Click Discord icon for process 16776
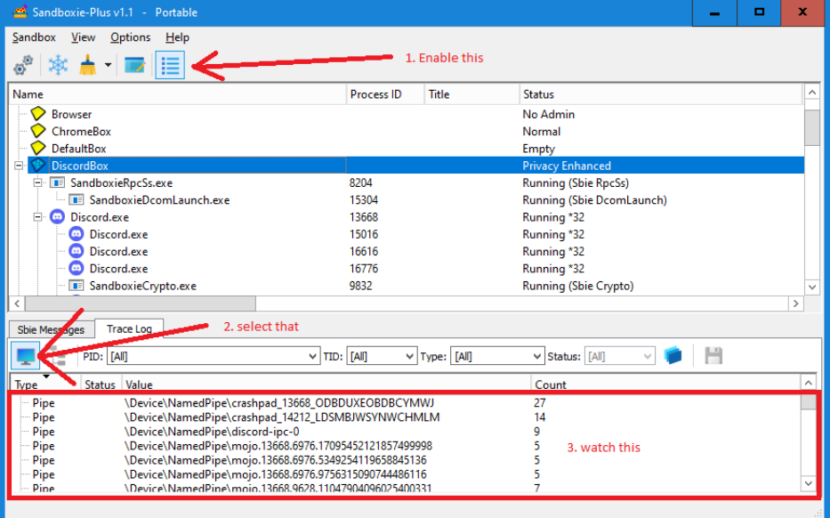The height and width of the screenshot is (518, 830). point(77,269)
